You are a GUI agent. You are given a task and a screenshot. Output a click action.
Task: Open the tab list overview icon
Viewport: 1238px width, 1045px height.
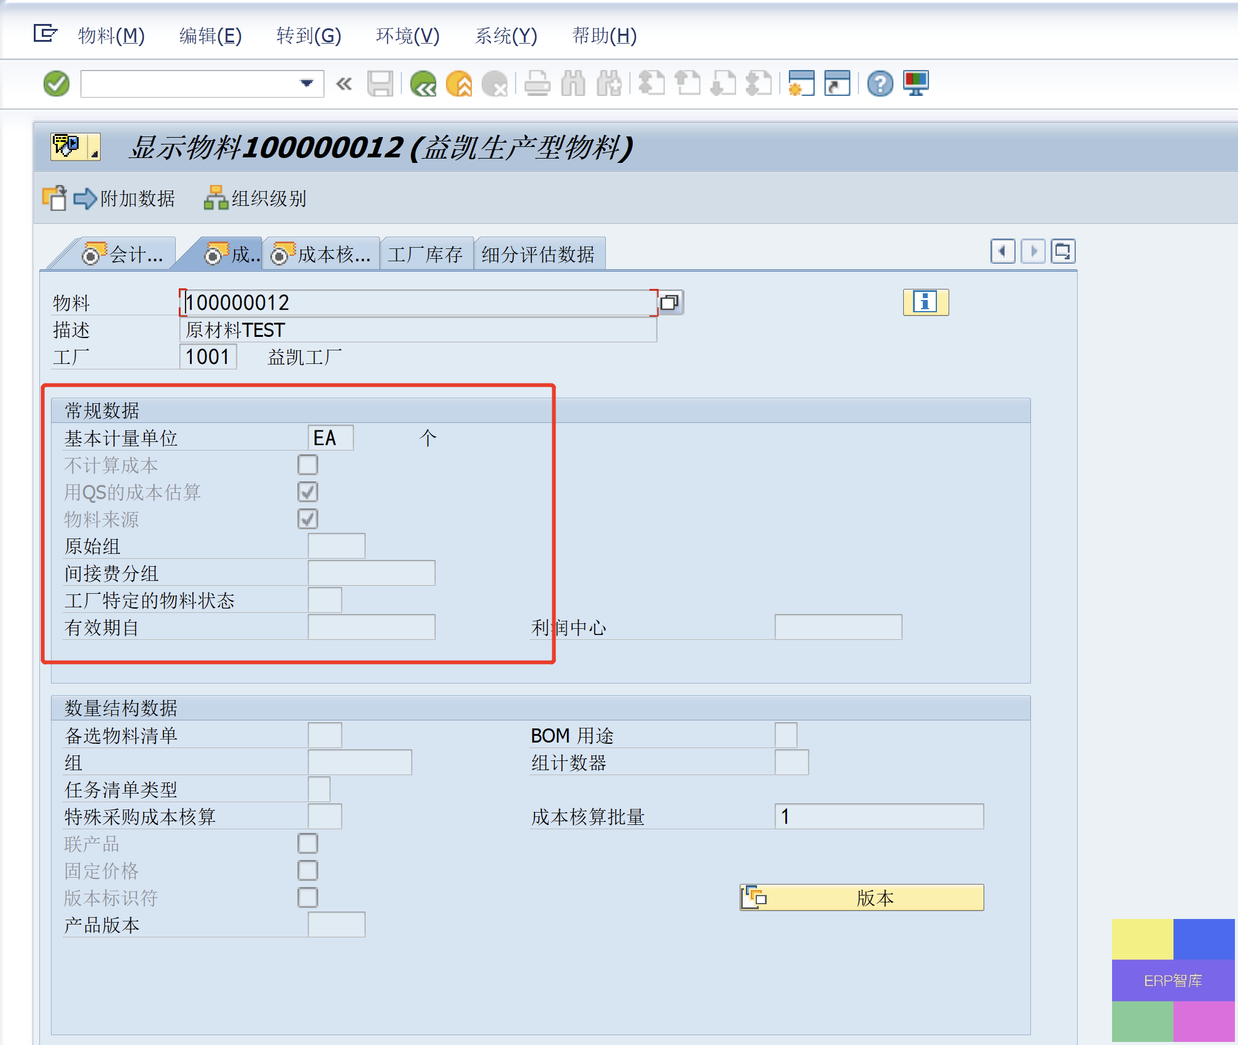pyautogui.click(x=1063, y=251)
